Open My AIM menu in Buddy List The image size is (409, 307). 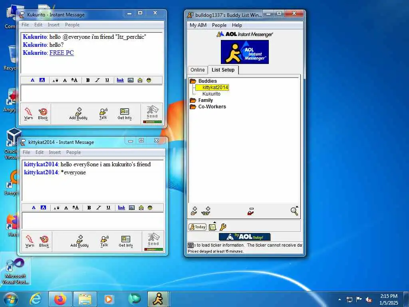tap(198, 25)
